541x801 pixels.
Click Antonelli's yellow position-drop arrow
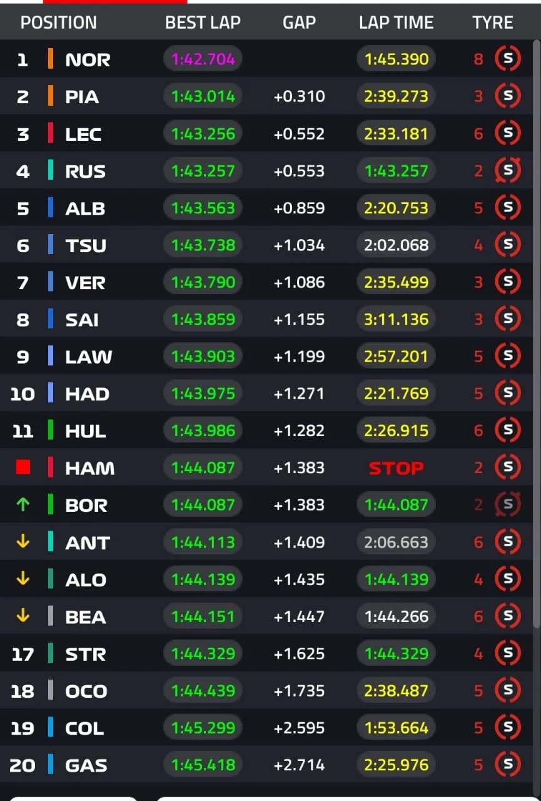23,542
